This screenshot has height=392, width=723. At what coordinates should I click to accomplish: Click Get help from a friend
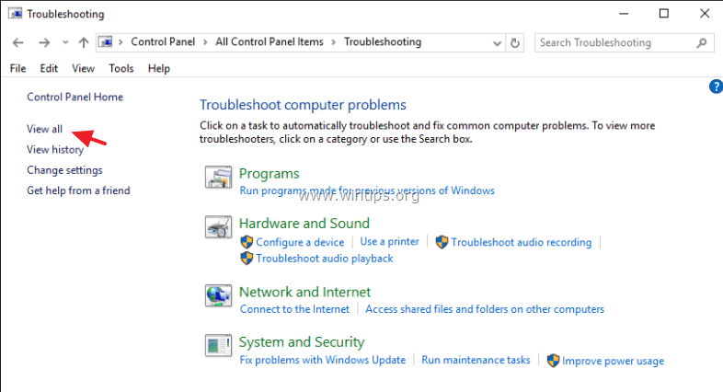78,190
